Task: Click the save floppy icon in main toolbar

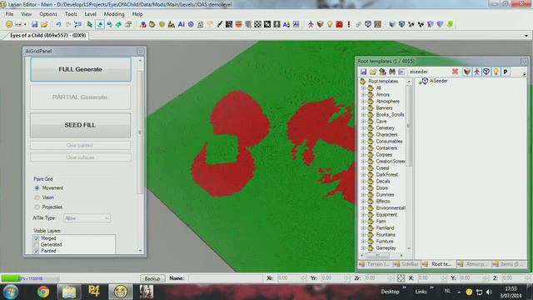Action: [34, 24]
